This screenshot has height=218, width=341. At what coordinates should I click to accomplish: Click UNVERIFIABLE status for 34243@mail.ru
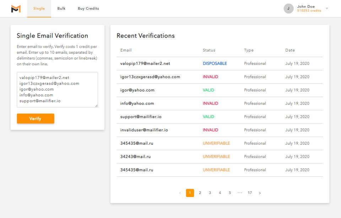216,156
